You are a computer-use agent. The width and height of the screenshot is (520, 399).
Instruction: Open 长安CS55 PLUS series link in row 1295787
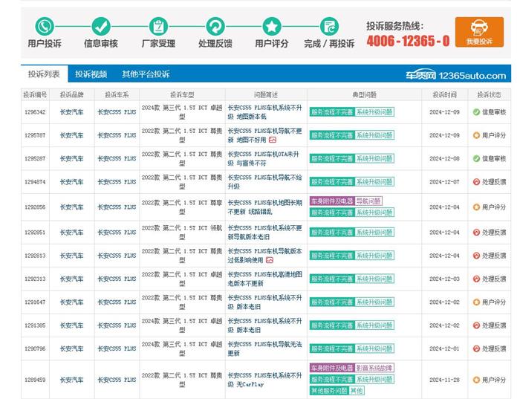[117, 135]
